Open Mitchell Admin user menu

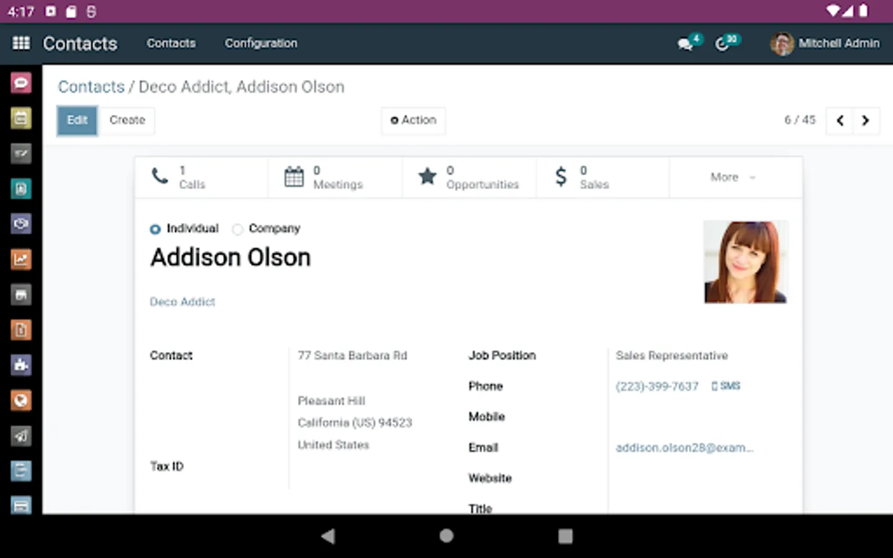point(825,43)
